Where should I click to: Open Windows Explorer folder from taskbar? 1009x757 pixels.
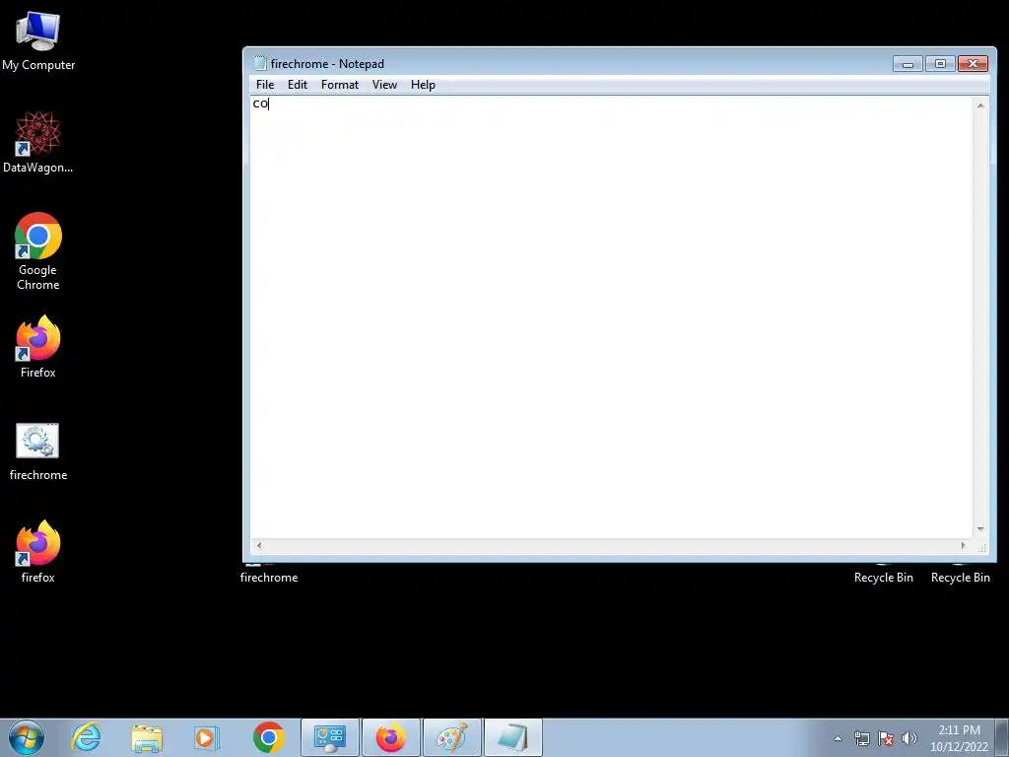click(x=147, y=737)
